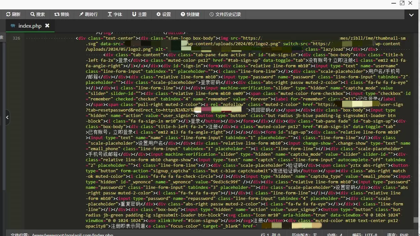Maximize the editor window
The image size is (420, 236).
click(x=402, y=3)
